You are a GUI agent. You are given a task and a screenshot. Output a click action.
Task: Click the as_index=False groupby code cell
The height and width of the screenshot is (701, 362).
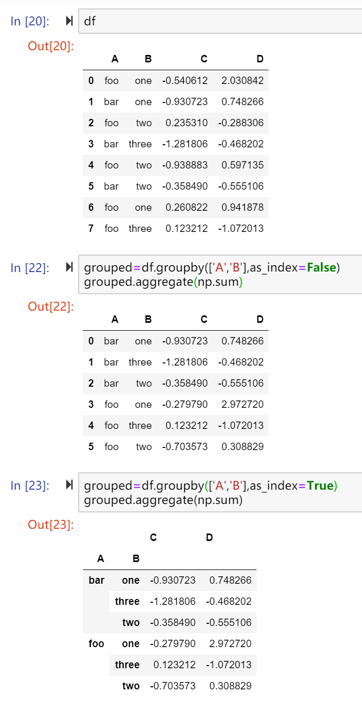pos(220,275)
